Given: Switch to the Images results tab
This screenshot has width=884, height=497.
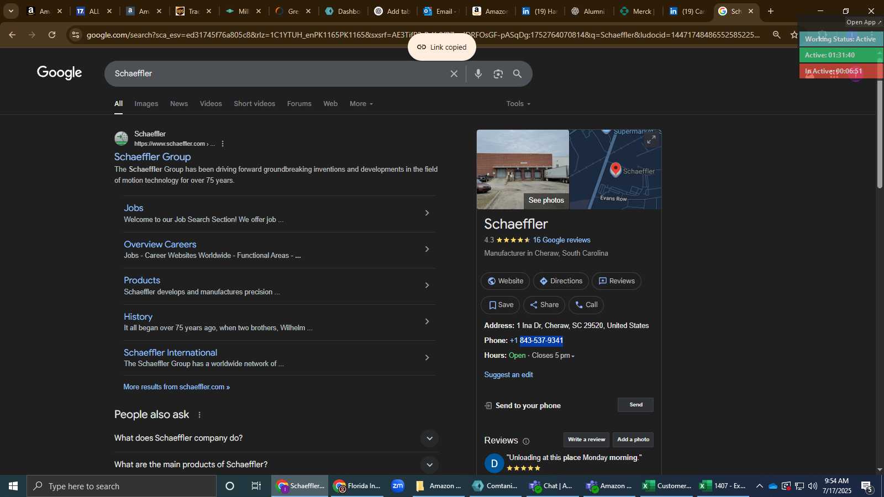Looking at the screenshot, I should point(146,104).
